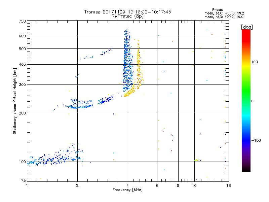This screenshot has height=202, width=269.
Task: Click the 'RwPretec (8p)' subtitle
Action: 127,16
